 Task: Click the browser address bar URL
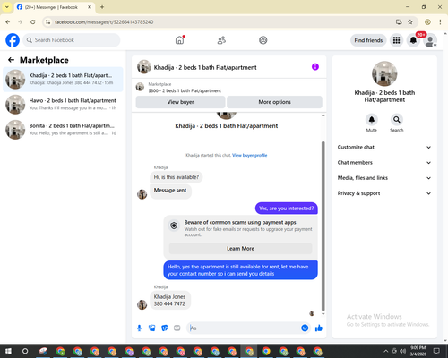[x=104, y=22]
